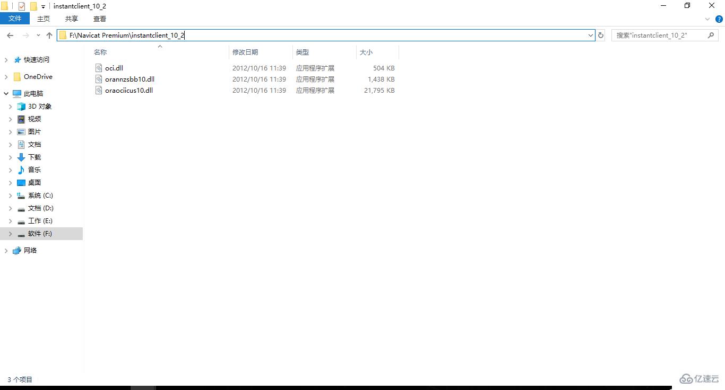Click the search instantclient_10_2 box
The image size is (725, 390).
coord(665,35)
